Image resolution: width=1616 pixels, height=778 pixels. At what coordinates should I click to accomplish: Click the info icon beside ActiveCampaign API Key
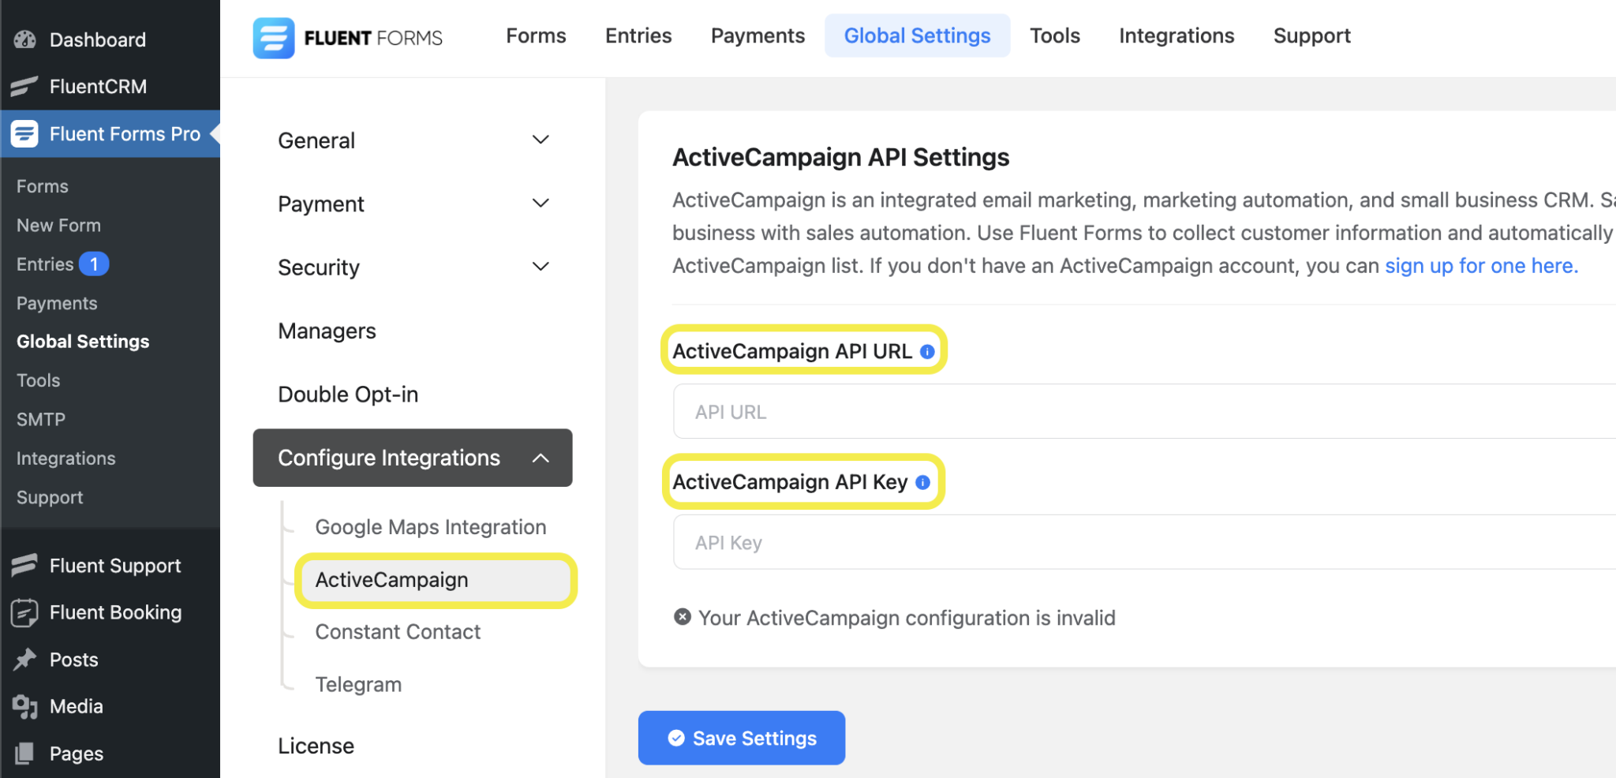[922, 481]
